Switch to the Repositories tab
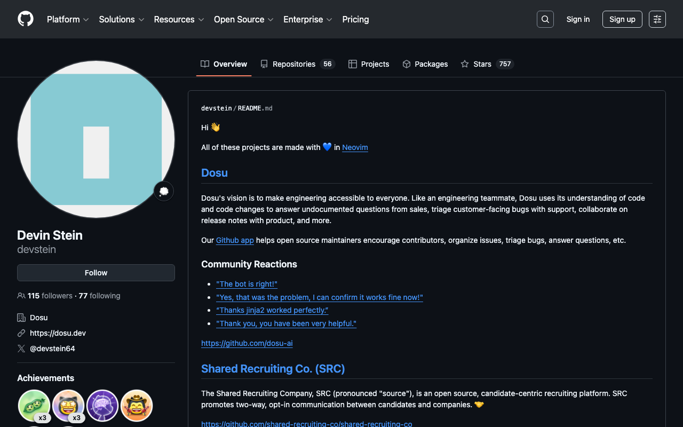Viewport: 683px width, 427px height. 297,64
